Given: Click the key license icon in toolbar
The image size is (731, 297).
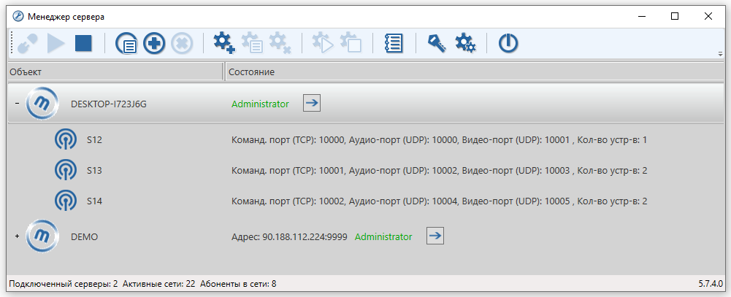Looking at the screenshot, I should [437, 43].
